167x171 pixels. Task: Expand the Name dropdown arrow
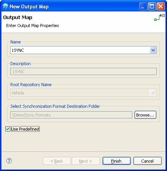point(153,50)
